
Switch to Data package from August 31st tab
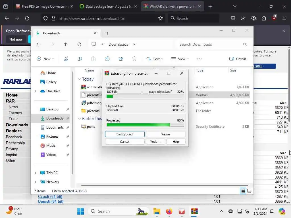click(x=108, y=7)
